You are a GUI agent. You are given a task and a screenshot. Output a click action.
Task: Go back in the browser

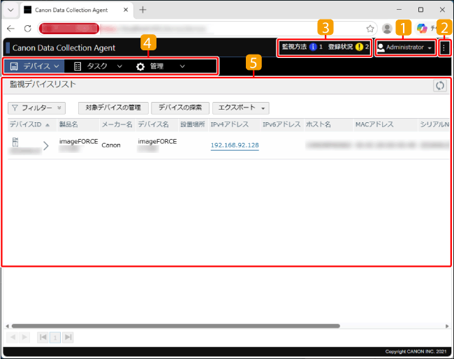click(x=10, y=29)
